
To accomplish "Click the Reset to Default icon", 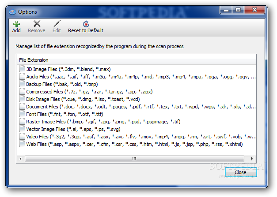I will point(86,24).
